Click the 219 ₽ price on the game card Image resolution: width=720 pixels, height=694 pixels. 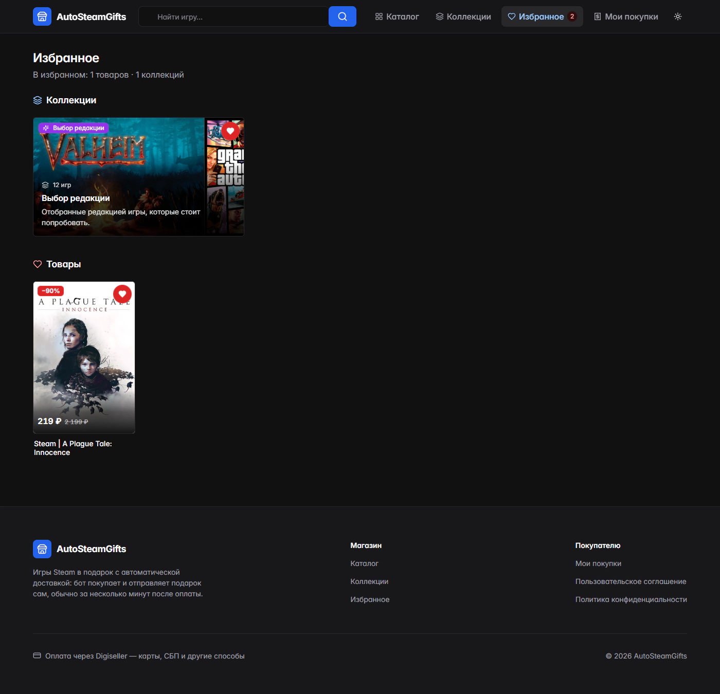click(x=49, y=421)
